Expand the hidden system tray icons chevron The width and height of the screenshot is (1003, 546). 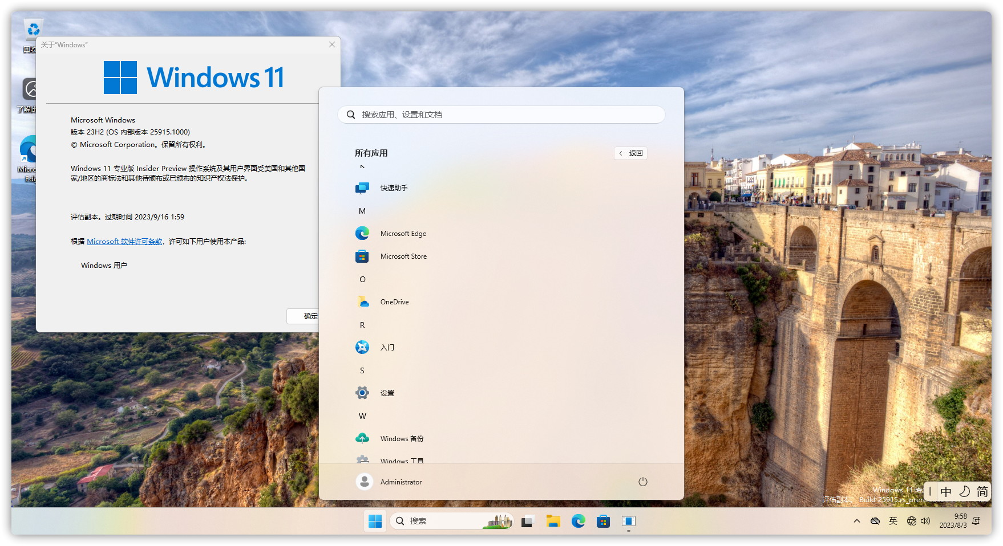click(856, 521)
